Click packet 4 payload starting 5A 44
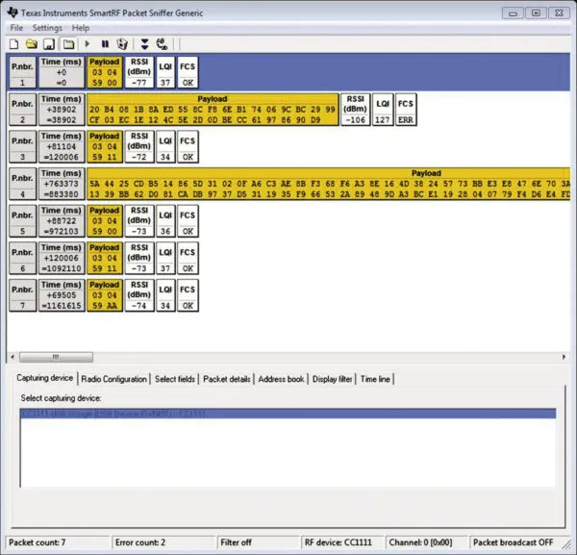Screen dimensions: 577x555 coord(328,184)
